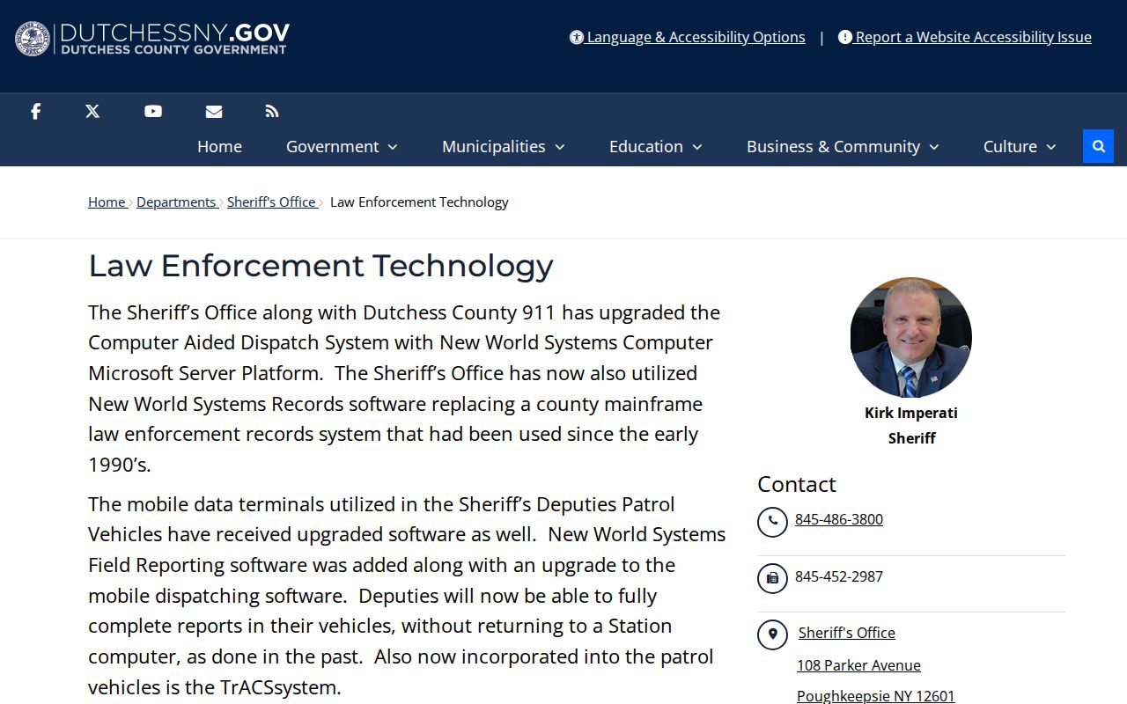Click the Home breadcrumb link
Image resolution: width=1127 pixels, height=704 pixels.
(107, 202)
